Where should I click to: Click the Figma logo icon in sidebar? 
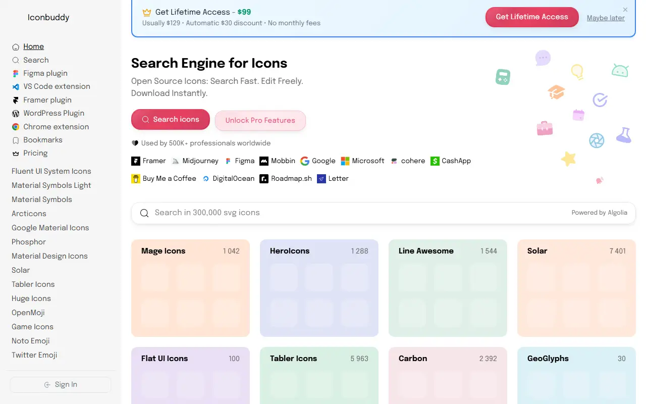[16, 73]
